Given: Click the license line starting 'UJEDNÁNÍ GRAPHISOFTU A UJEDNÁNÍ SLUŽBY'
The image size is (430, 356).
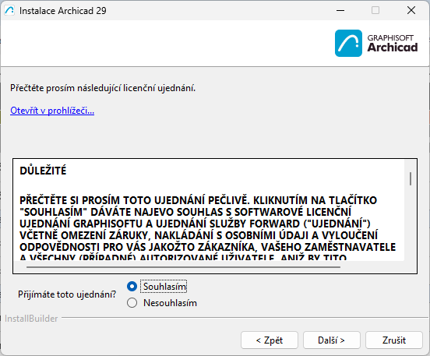Looking at the screenshot, I should [x=195, y=224].
